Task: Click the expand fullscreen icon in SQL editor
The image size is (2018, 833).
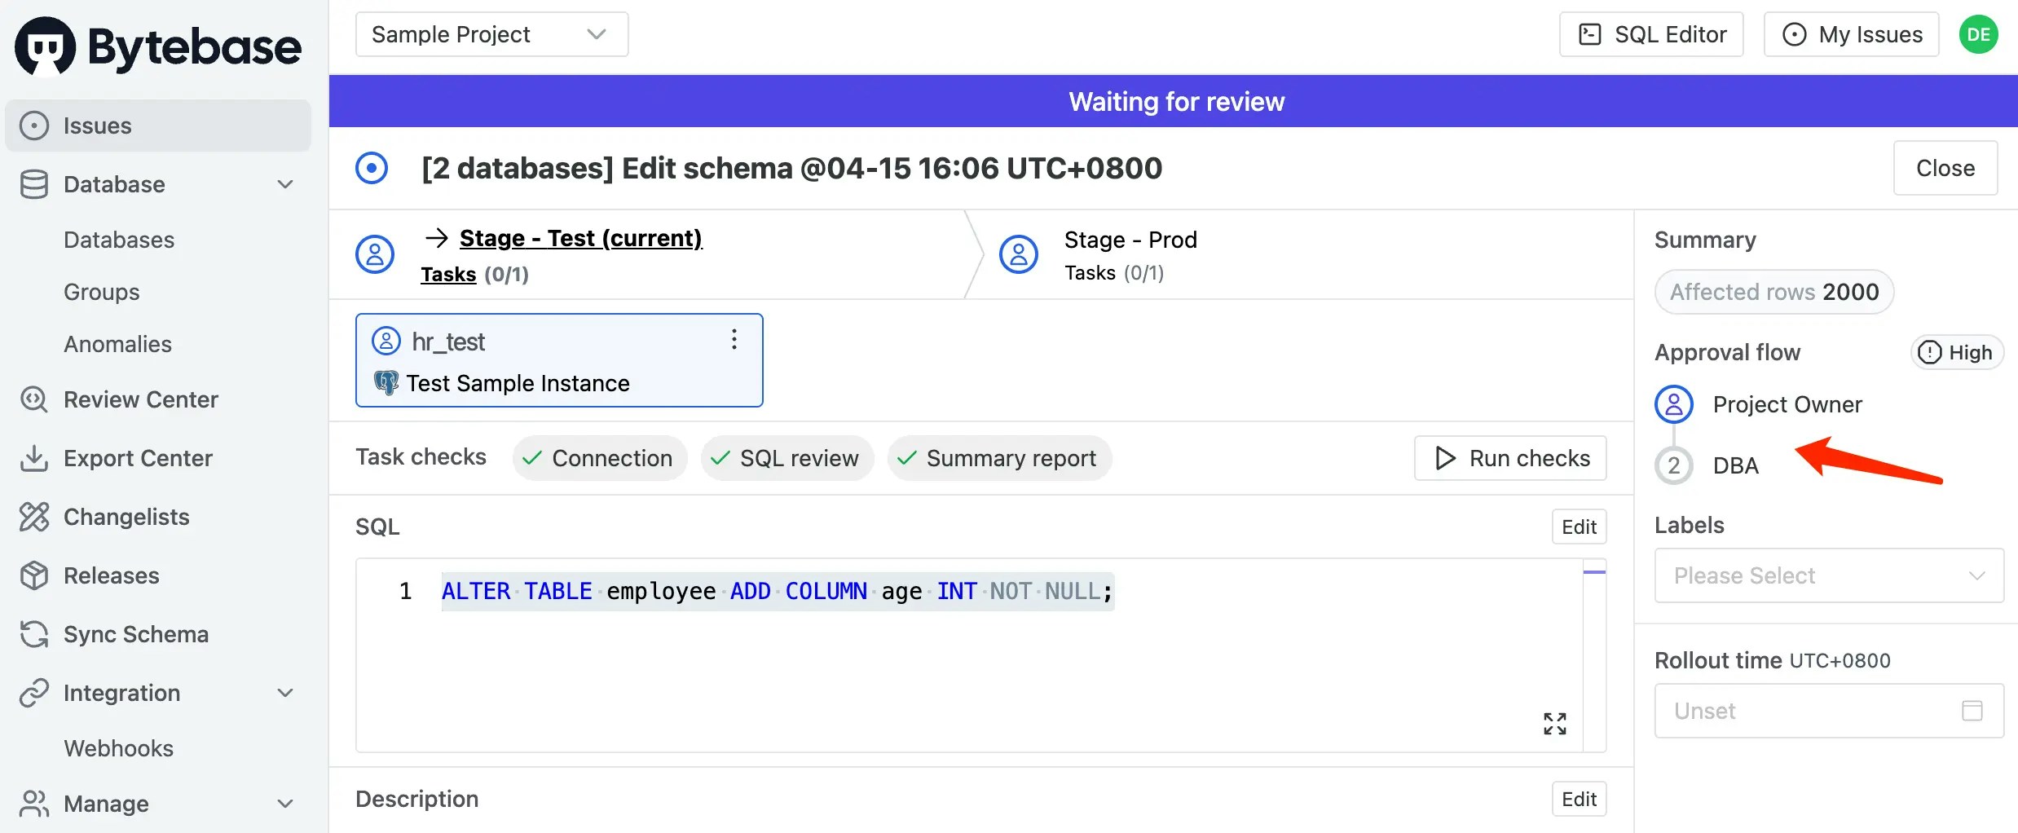Action: (x=1554, y=723)
